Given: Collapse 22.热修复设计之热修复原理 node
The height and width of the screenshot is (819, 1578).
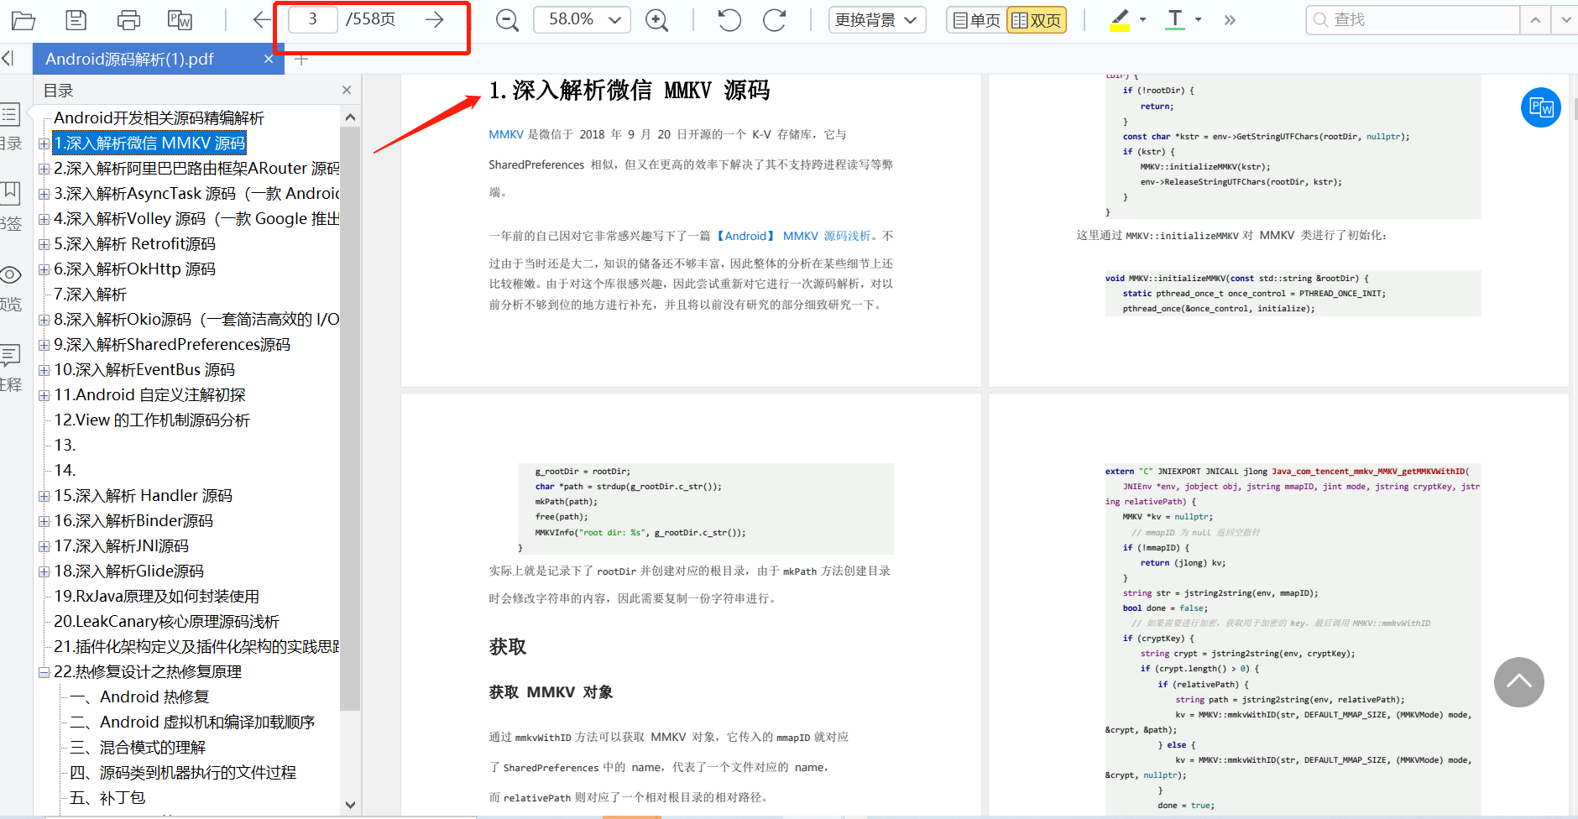Looking at the screenshot, I should [x=44, y=672].
